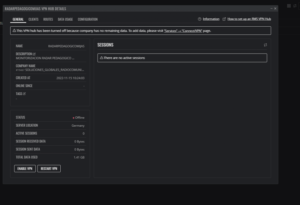The height and width of the screenshot is (205, 300).
Task: Follow the Services → Connect/VPN link
Action: pyautogui.click(x=183, y=31)
